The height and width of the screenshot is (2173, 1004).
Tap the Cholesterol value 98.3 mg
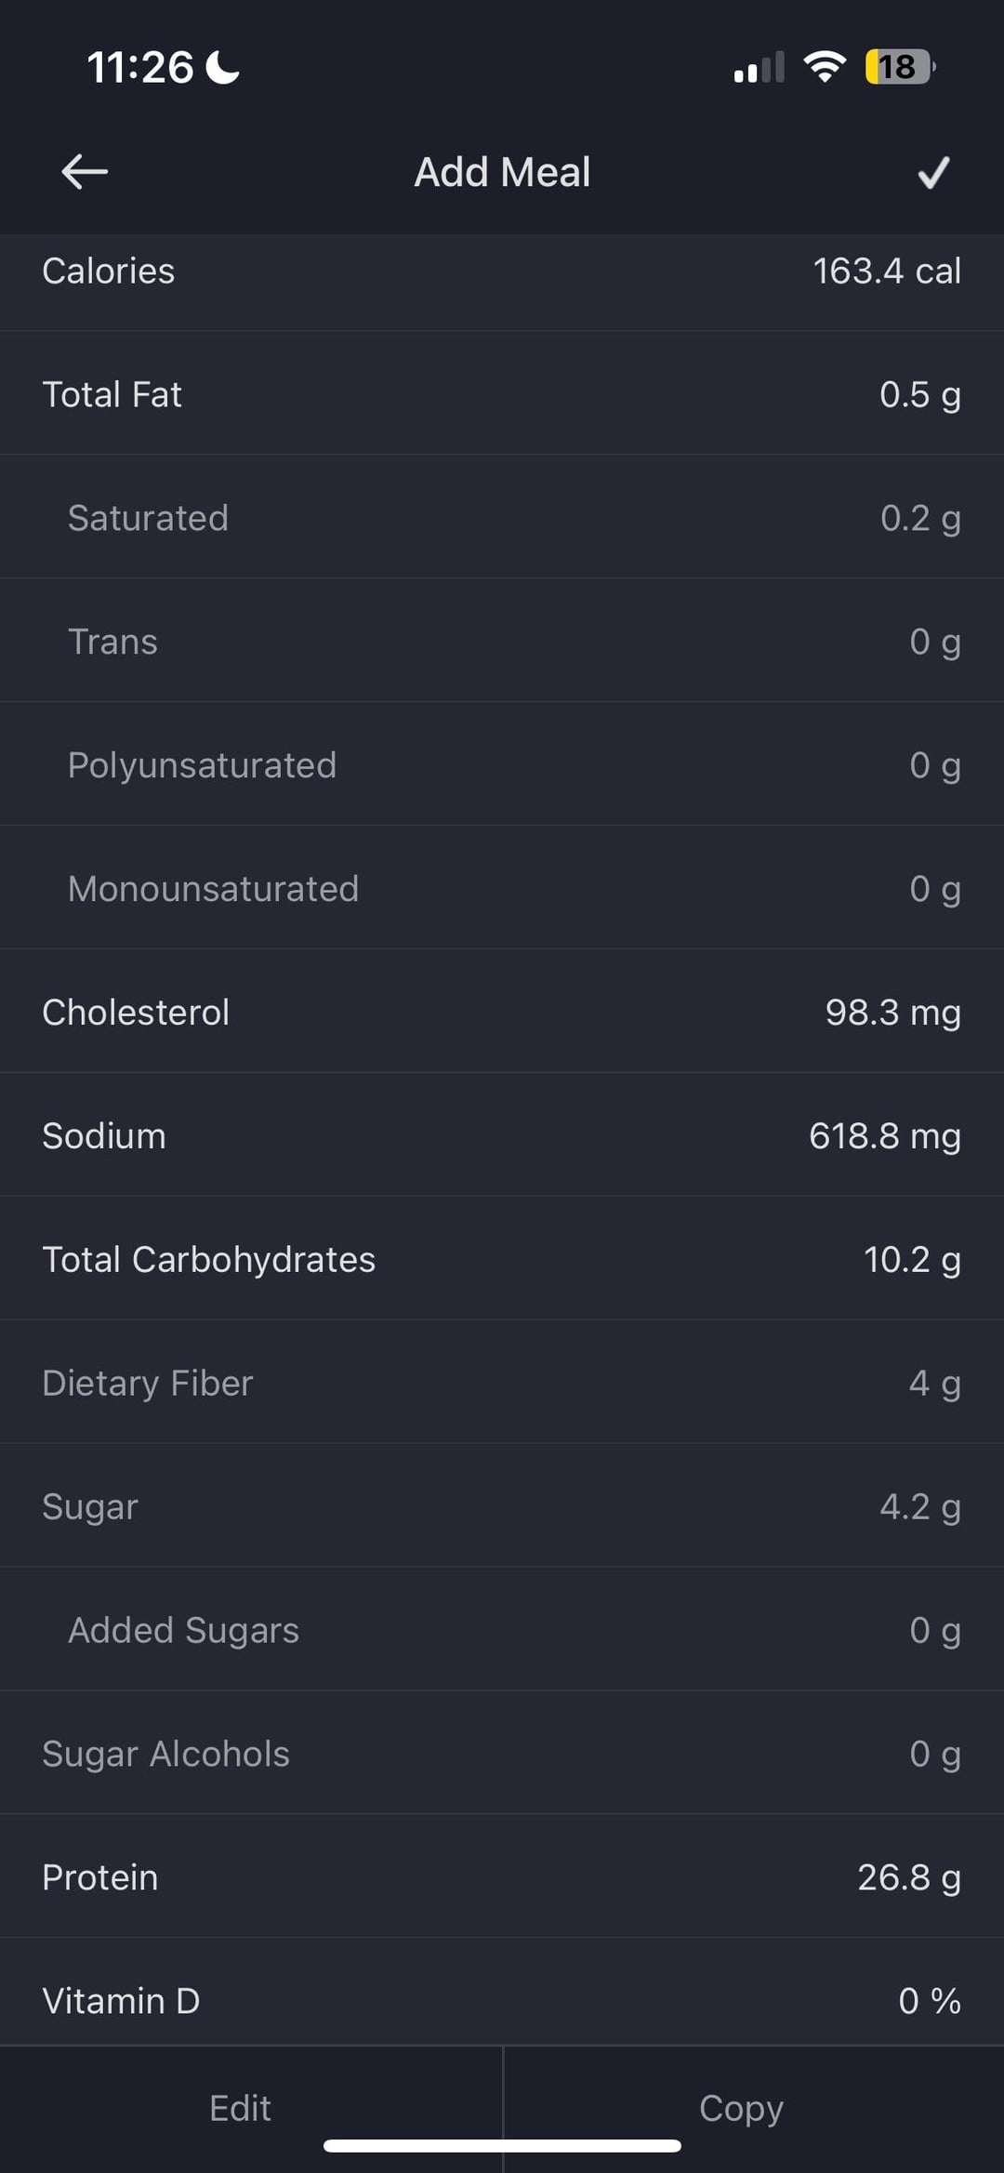click(892, 1012)
